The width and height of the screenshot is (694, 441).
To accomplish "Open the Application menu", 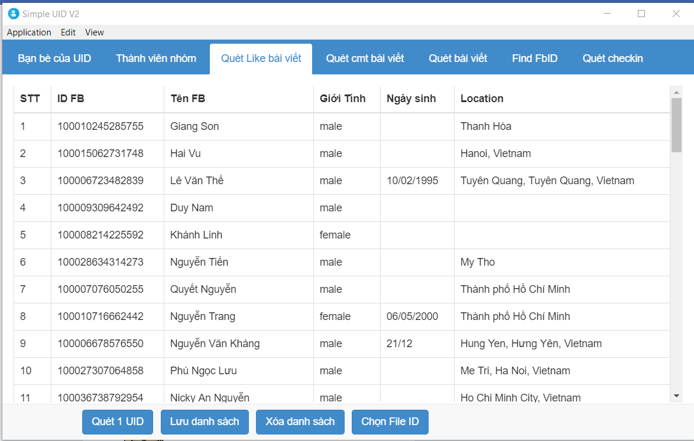I will click(29, 32).
